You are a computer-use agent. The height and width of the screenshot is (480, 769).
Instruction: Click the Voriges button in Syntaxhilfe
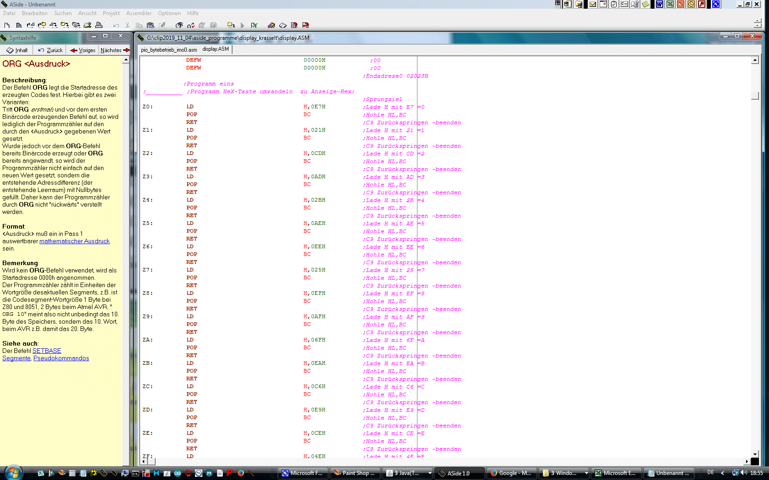(83, 50)
